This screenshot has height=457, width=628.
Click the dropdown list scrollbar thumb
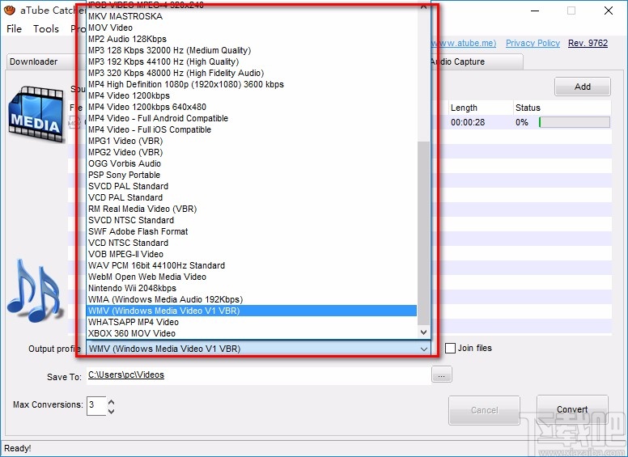click(423, 233)
